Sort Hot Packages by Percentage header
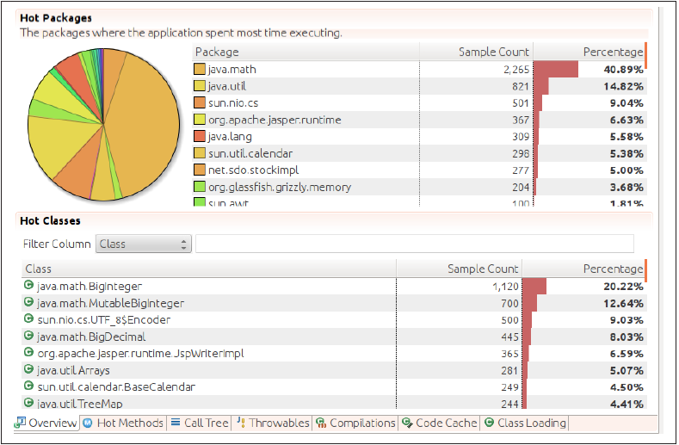This screenshot has width=679, height=445. [x=589, y=52]
